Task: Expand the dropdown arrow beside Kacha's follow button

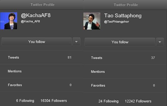Action: (x=77, y=42)
